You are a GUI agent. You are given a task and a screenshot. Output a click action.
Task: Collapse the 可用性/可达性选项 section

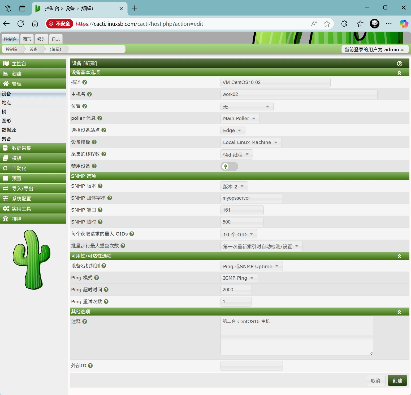pyautogui.click(x=399, y=256)
